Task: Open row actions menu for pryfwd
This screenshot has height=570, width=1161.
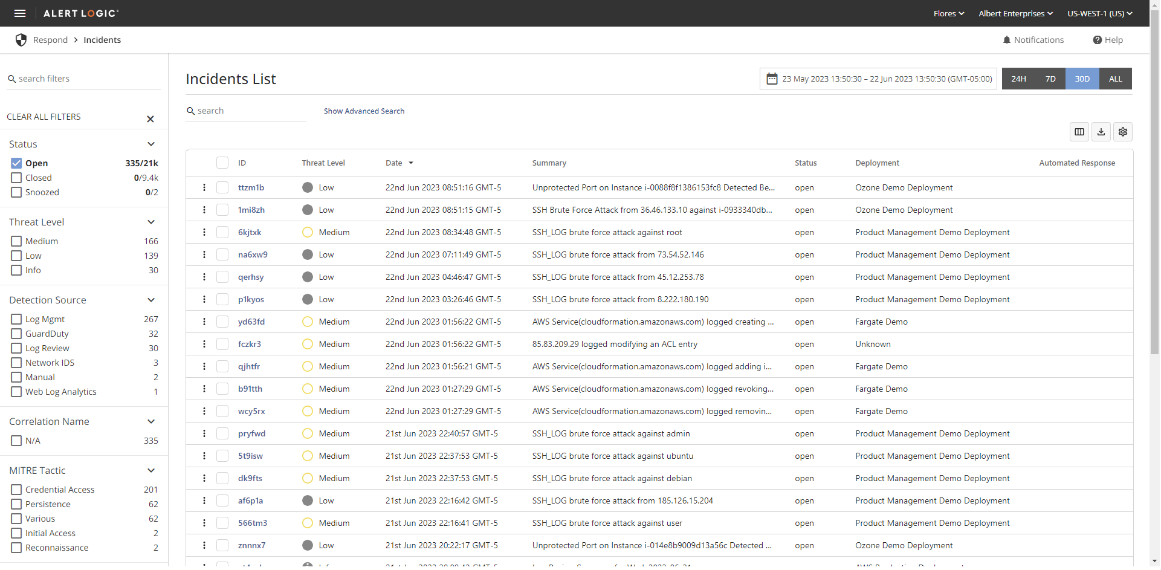Action: coord(204,433)
